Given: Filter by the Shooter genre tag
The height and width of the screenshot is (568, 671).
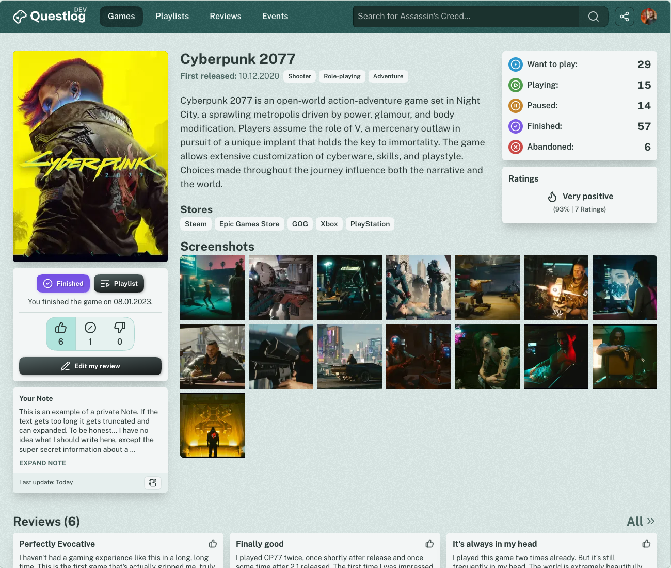Looking at the screenshot, I should pyautogui.click(x=300, y=76).
